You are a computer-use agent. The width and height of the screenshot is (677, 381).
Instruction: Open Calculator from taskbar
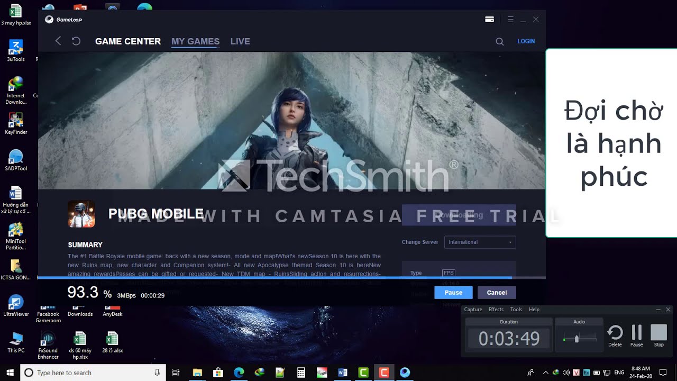[301, 373]
